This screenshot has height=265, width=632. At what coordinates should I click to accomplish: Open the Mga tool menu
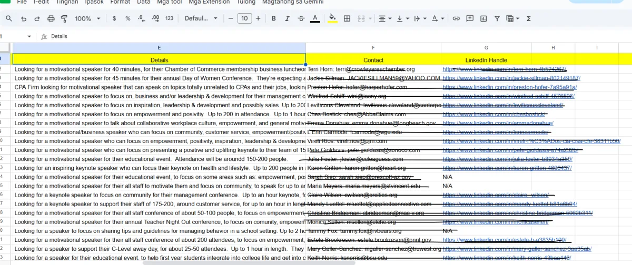point(169,2)
